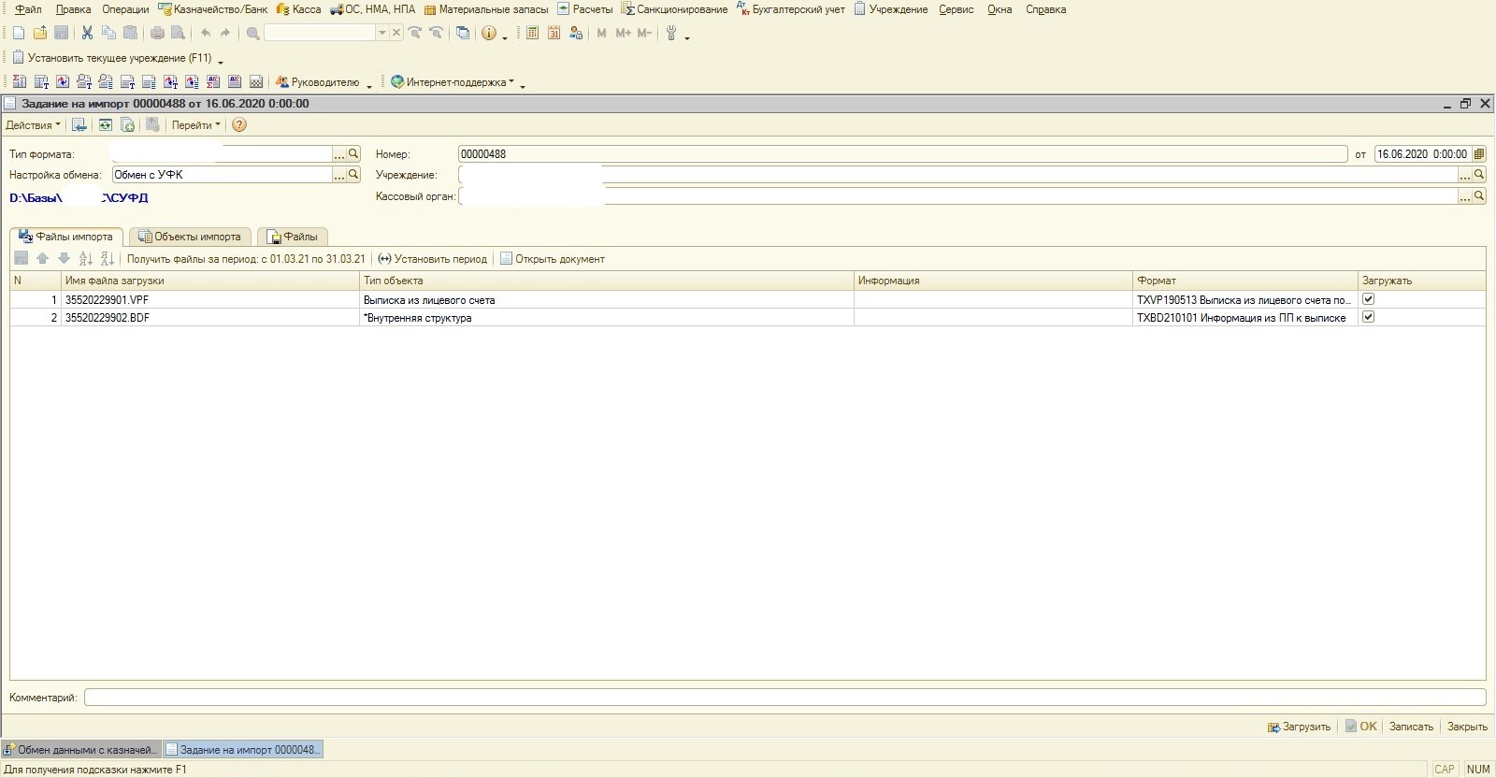Switch to the Объекты импорта tab

pyautogui.click(x=190, y=237)
